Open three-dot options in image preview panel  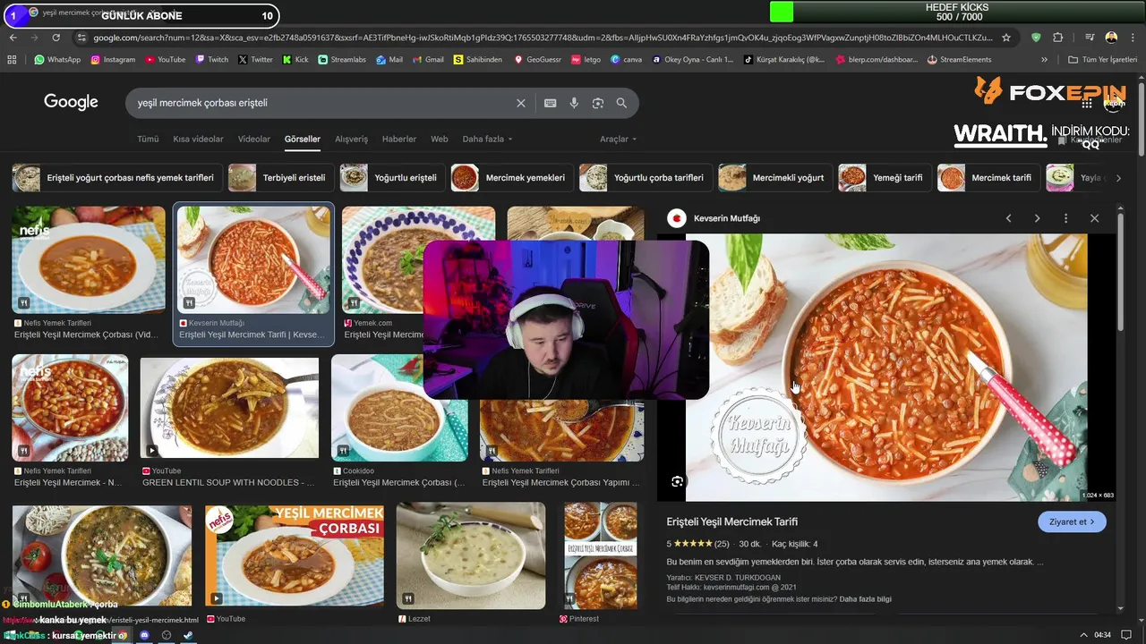[1065, 218]
